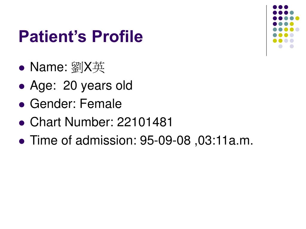The width and height of the screenshot is (306, 229).
Task: Click the rightmost yellow dot in decoration
Action: (x=297, y=18)
